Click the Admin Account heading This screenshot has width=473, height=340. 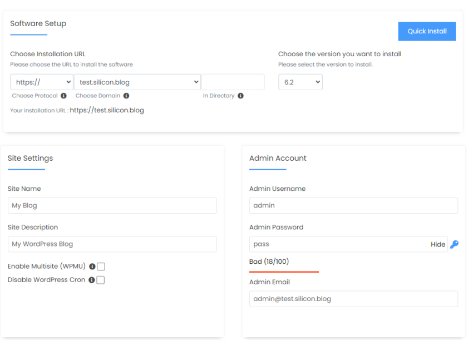click(x=278, y=158)
